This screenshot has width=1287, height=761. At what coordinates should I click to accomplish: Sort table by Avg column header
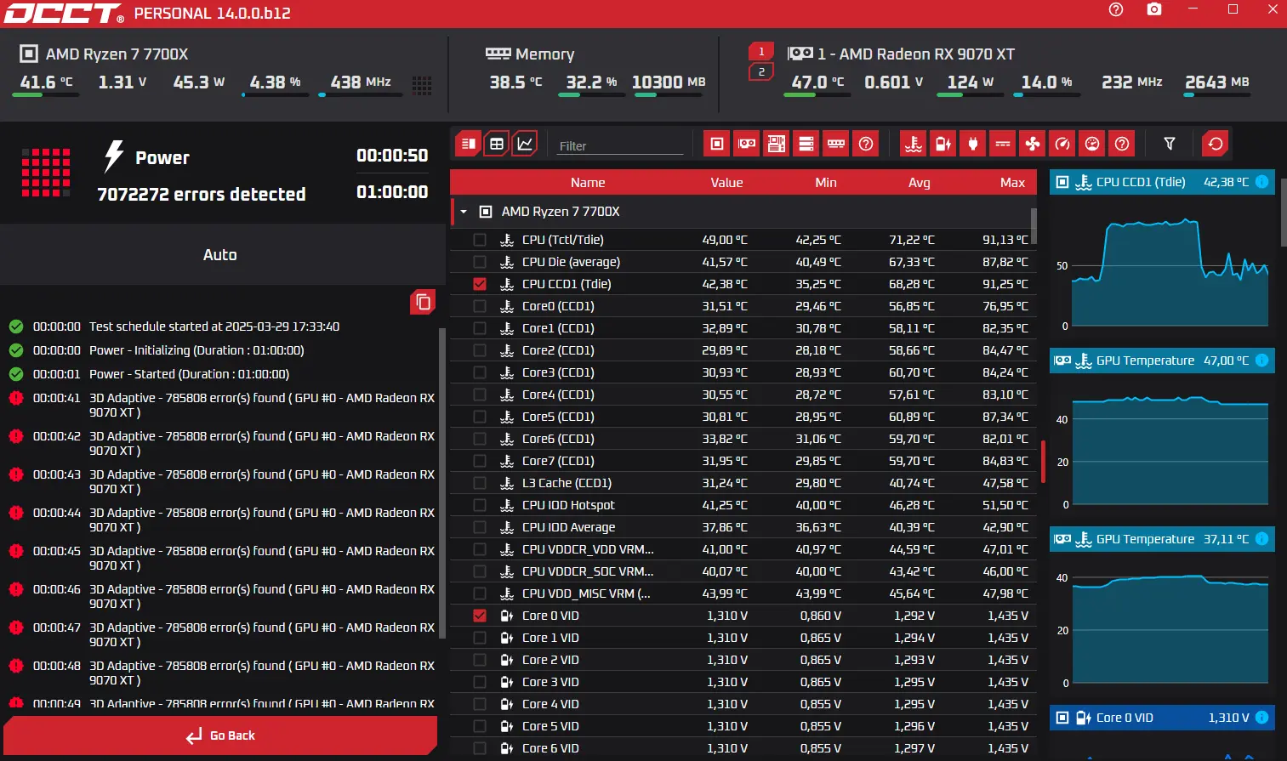(919, 183)
